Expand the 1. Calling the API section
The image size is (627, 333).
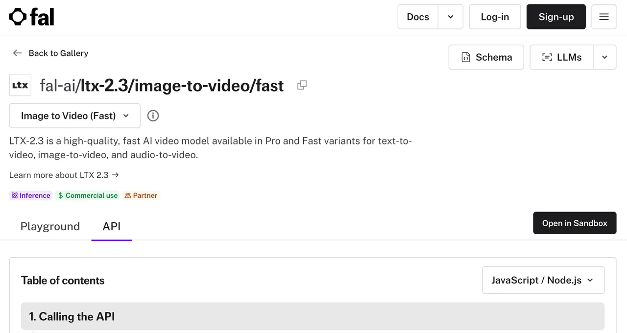click(313, 316)
